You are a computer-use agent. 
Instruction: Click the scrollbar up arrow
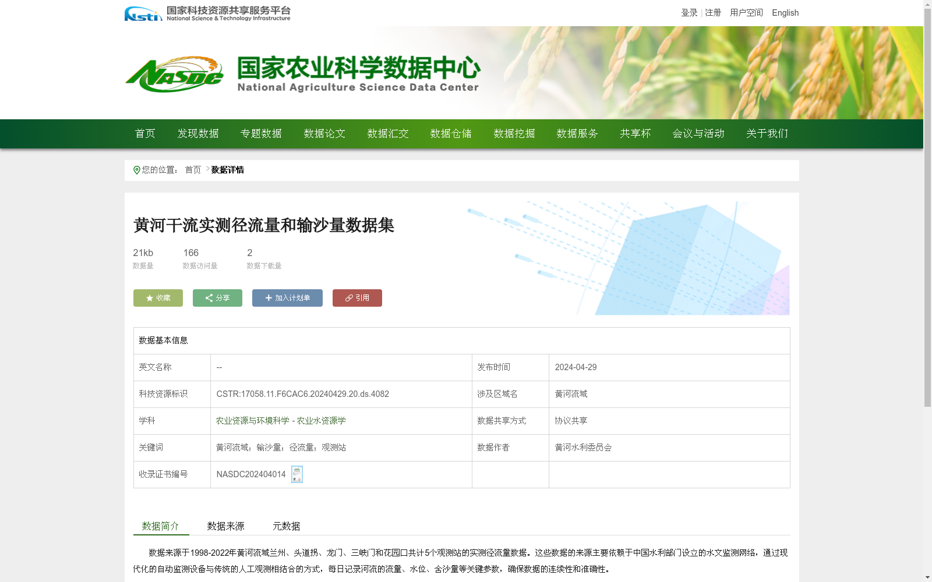click(x=927, y=3)
